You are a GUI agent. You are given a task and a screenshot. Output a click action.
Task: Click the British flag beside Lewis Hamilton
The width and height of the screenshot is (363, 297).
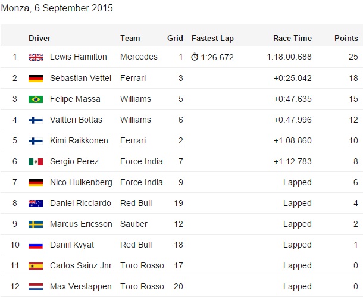36,57
